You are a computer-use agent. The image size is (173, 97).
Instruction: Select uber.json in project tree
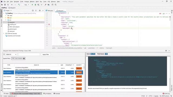12,31
